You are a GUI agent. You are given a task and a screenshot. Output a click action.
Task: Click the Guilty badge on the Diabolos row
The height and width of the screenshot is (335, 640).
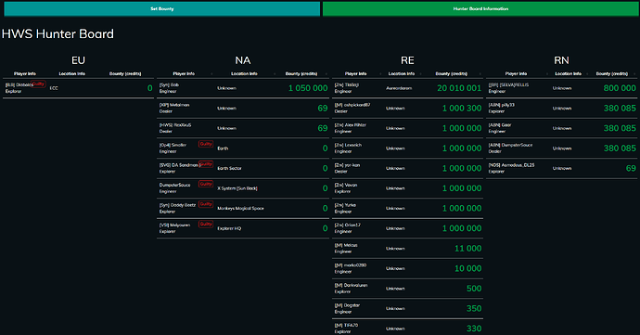pyautogui.click(x=39, y=84)
